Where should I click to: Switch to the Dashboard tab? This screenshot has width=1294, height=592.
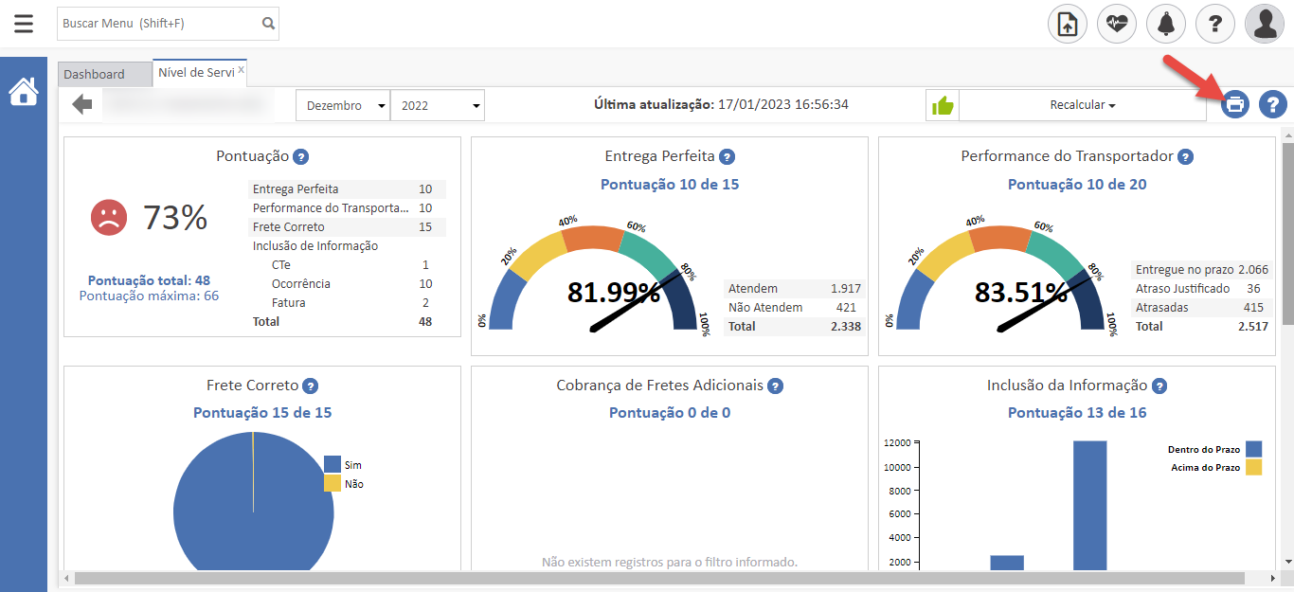coord(94,74)
